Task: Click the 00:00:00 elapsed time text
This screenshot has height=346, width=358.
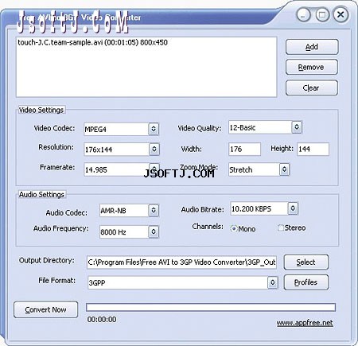Action: click(x=102, y=320)
